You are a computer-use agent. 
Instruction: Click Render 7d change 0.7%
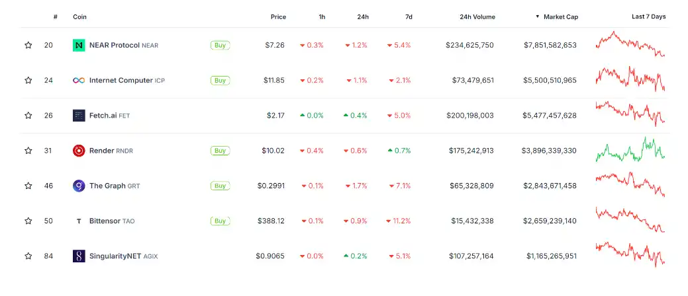399,151
